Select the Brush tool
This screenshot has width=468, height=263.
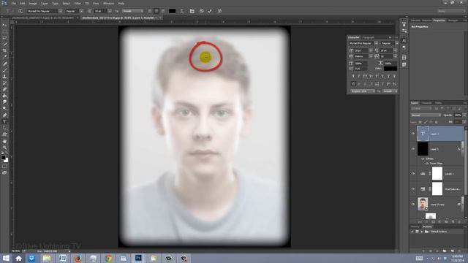tap(4, 70)
